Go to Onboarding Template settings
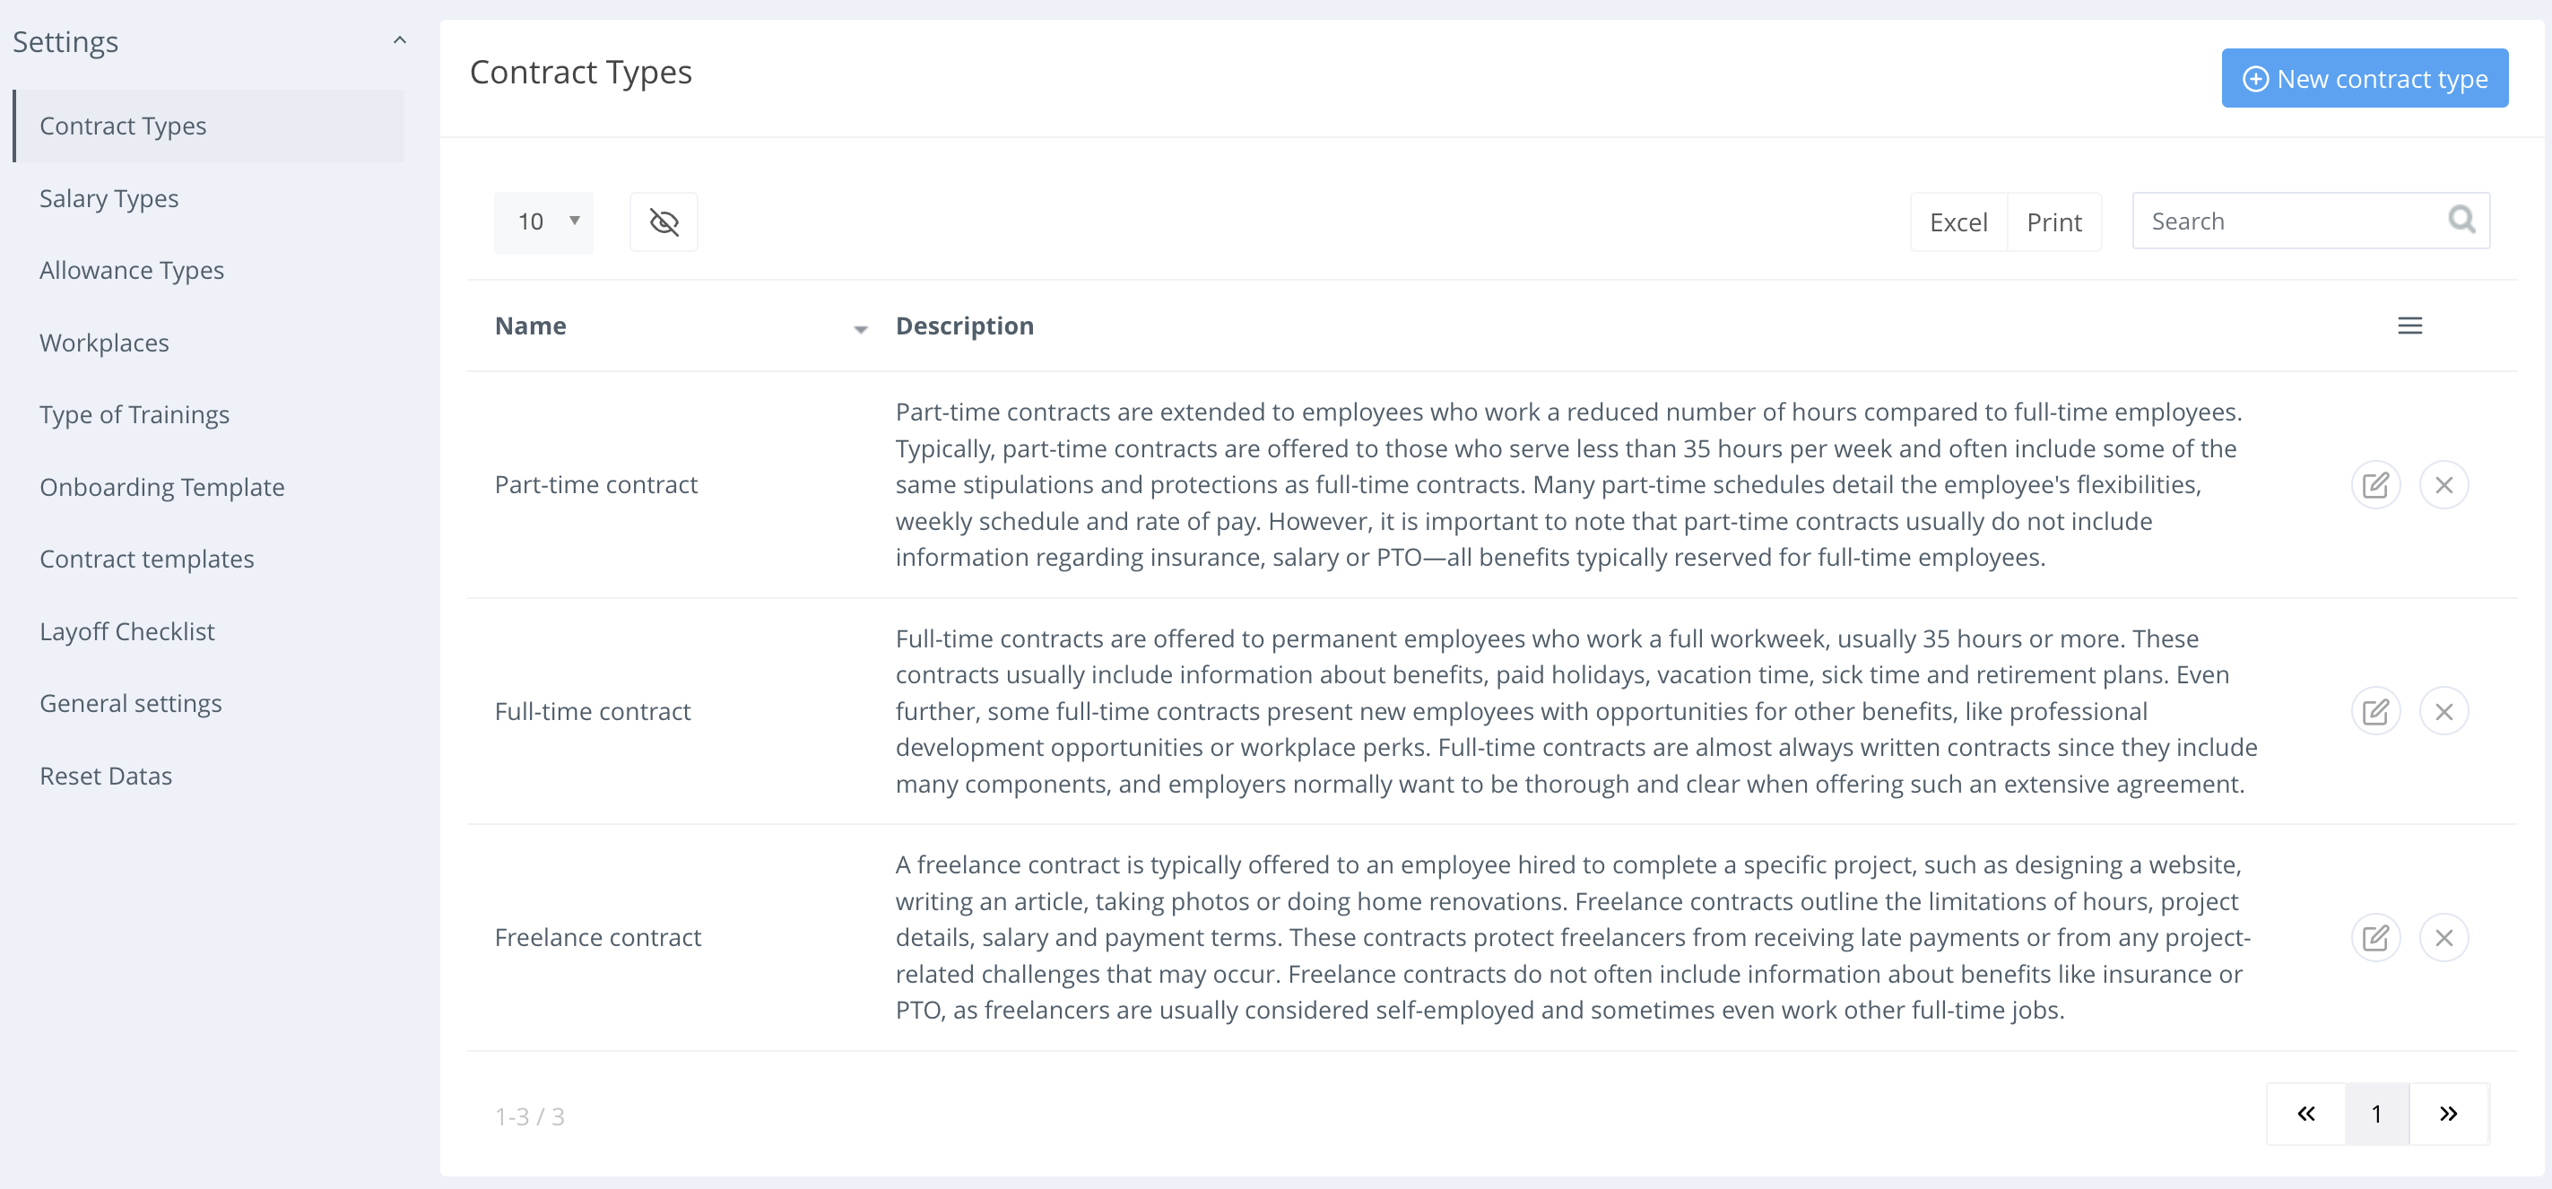Image resolution: width=2552 pixels, height=1189 pixels. pos(161,487)
